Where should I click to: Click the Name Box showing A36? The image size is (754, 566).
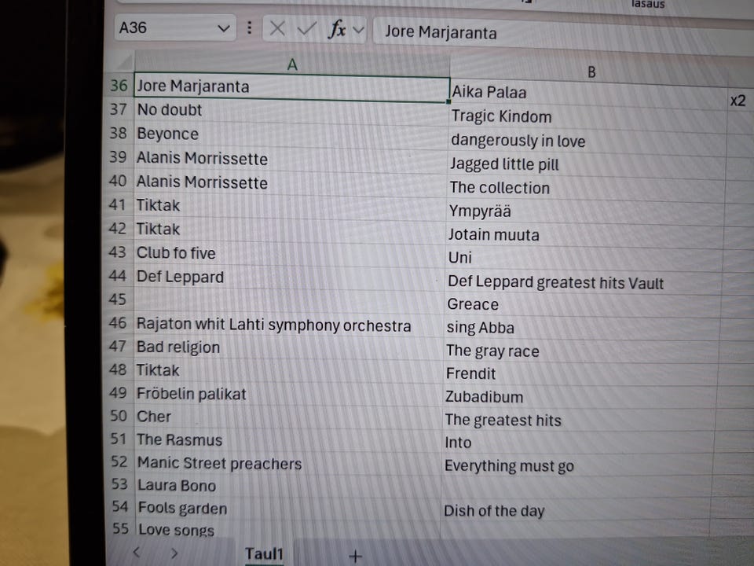(175, 28)
